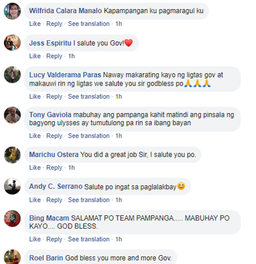See translation of Wilfrida's Kapampangan comment
Screen dimensions: 256x264
point(89,24)
